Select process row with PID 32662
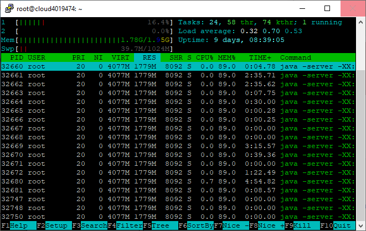Image resolution: width=366 pixels, height=231 pixels. click(x=178, y=84)
